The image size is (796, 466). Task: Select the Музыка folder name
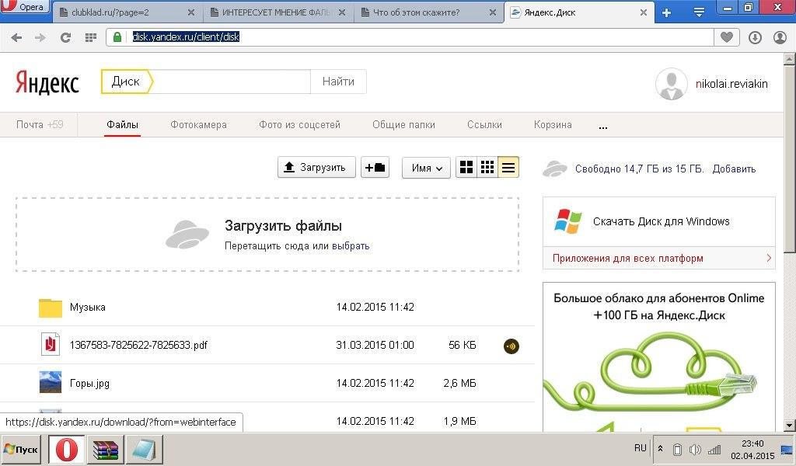pos(87,308)
